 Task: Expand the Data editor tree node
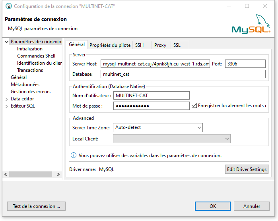click(x=6, y=99)
